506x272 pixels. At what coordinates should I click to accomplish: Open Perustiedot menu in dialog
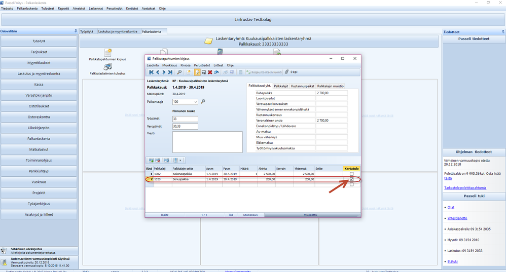click(x=202, y=65)
